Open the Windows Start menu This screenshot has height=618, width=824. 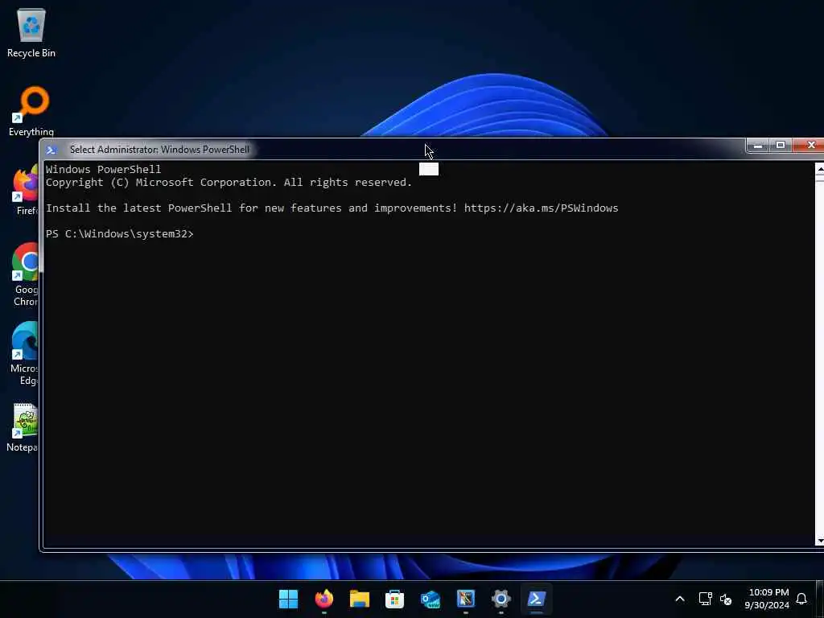pos(288,599)
